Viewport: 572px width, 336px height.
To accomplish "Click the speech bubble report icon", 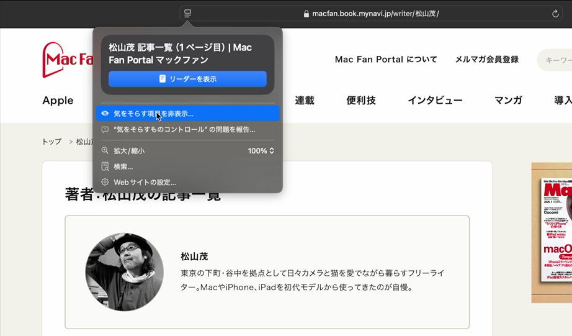I will pos(105,130).
